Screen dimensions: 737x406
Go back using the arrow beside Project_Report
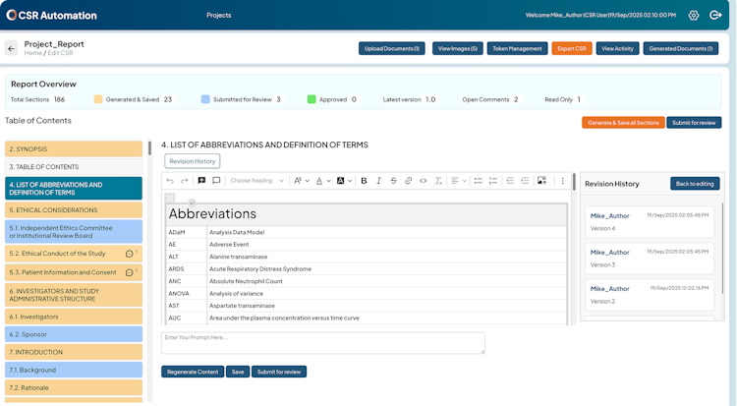click(x=11, y=48)
